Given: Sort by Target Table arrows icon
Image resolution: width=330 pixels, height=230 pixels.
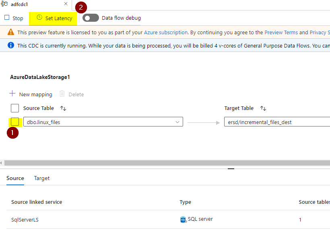Looking at the screenshot, I should [263, 108].
